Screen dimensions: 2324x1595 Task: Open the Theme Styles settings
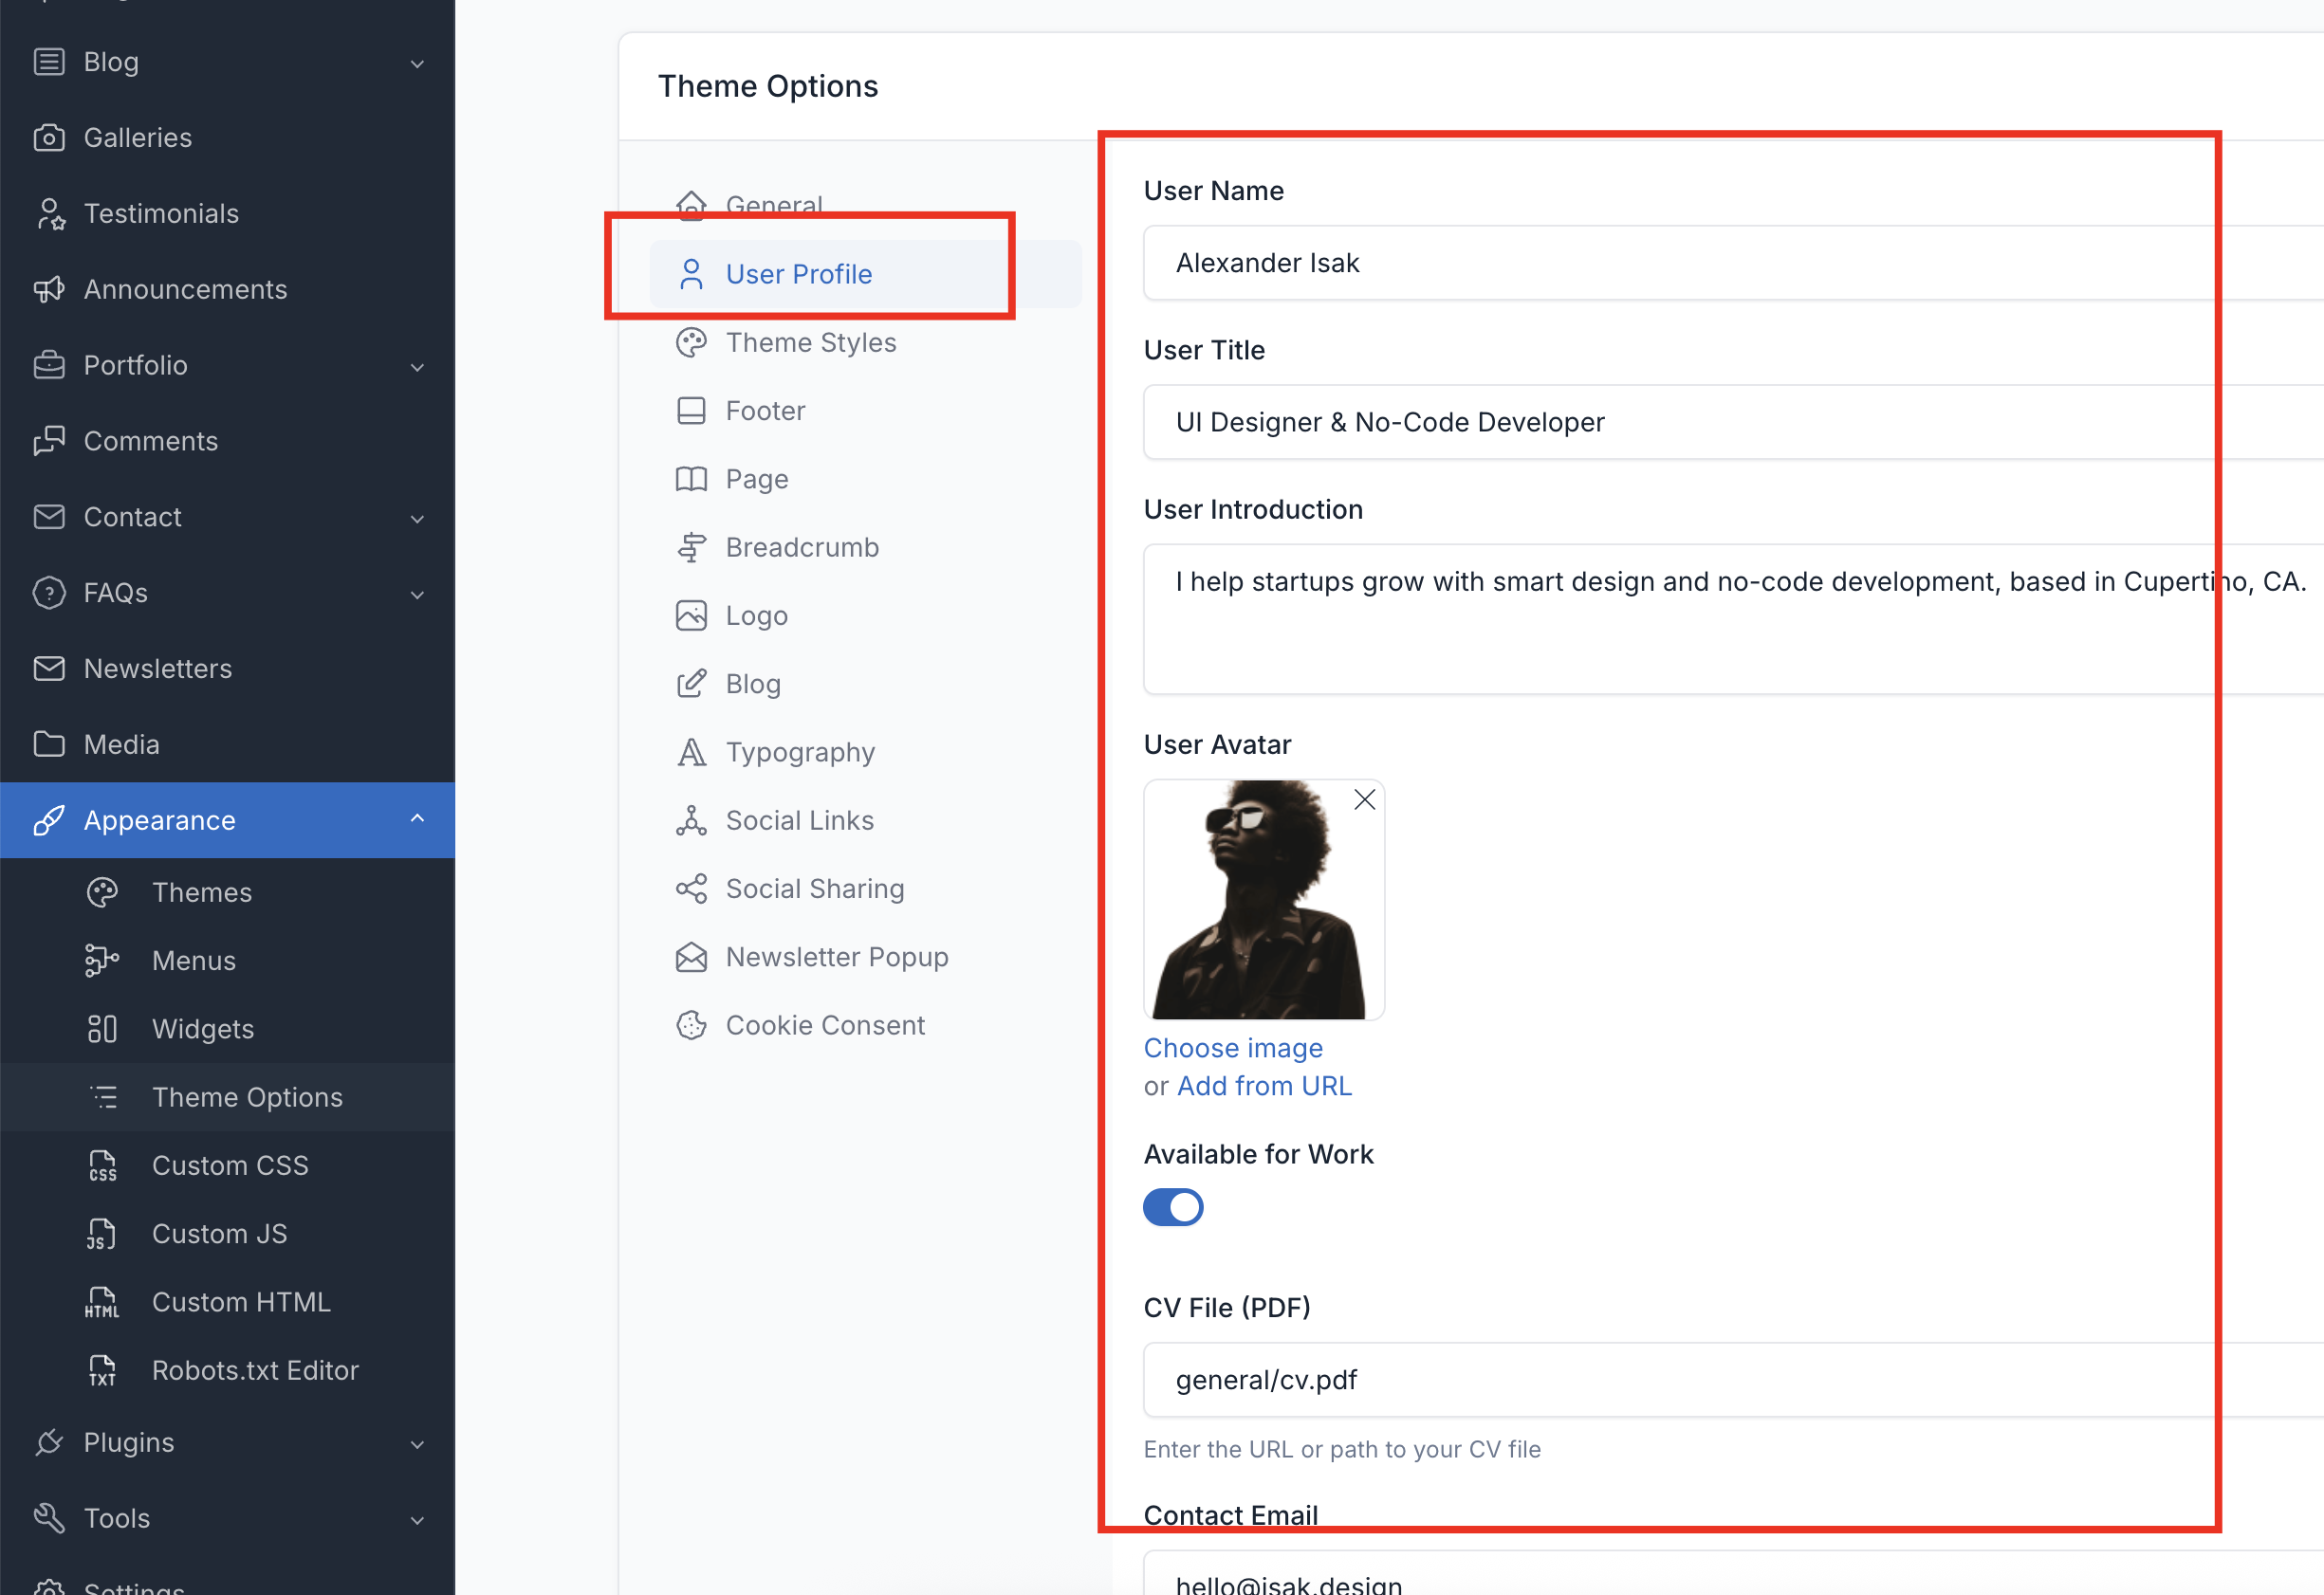(x=810, y=341)
